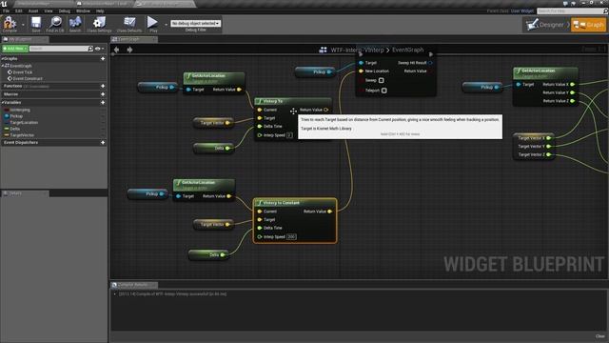Open the Edit menu

click(19, 10)
